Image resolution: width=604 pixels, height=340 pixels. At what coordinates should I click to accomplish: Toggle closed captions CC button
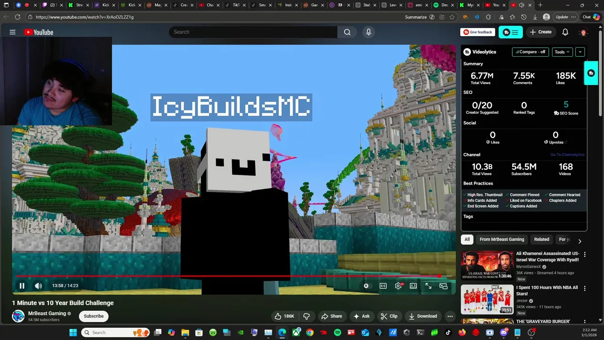(x=383, y=286)
